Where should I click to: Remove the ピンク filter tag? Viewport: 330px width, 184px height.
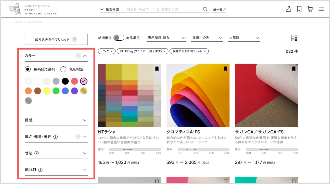point(111,51)
